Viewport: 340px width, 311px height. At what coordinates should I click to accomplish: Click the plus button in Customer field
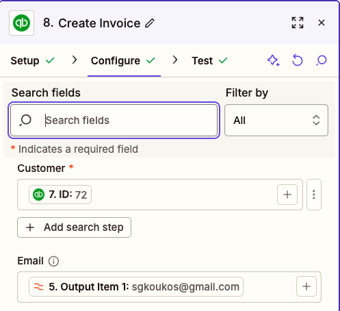pos(287,195)
